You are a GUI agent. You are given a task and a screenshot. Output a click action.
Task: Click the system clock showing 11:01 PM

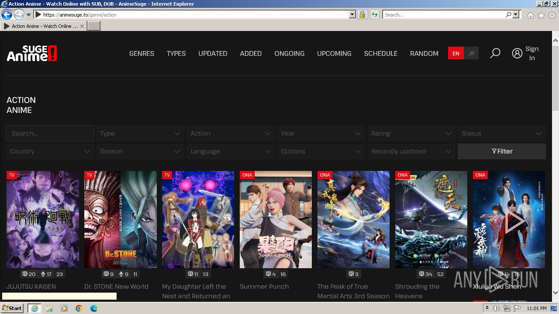(537, 308)
